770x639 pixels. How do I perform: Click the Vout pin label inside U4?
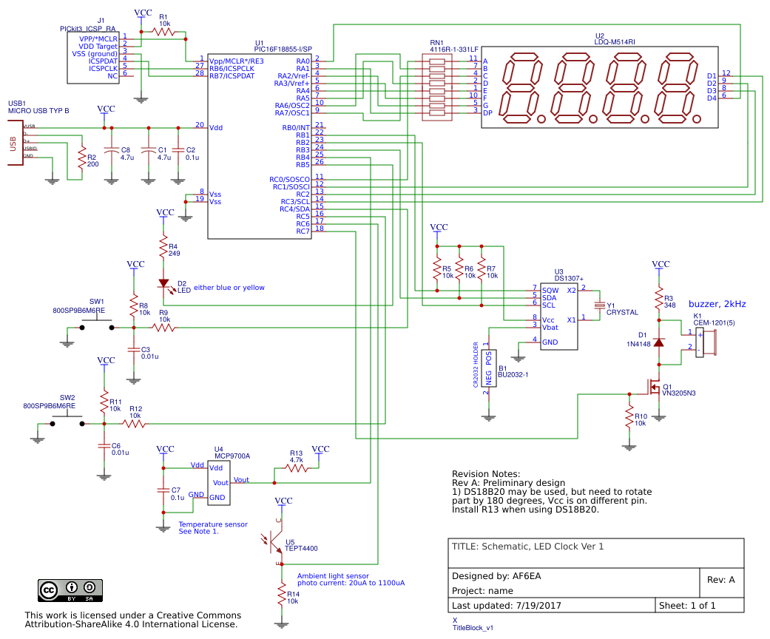tap(220, 483)
